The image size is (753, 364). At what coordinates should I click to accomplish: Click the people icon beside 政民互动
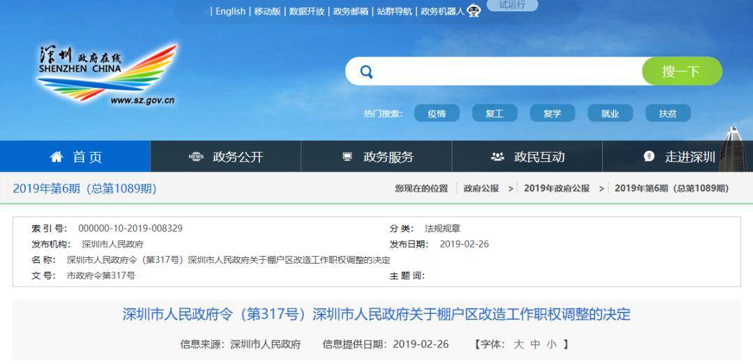(498, 157)
